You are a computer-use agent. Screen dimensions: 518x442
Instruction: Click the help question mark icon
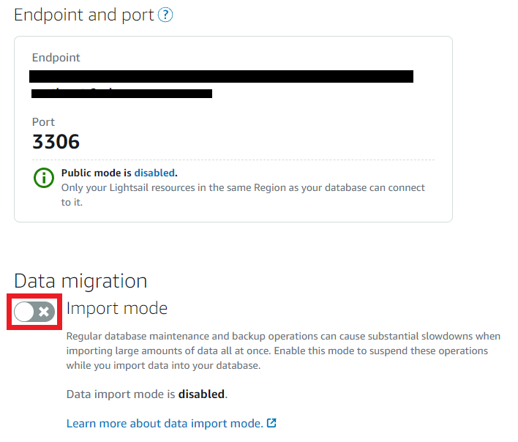pyautogui.click(x=165, y=15)
